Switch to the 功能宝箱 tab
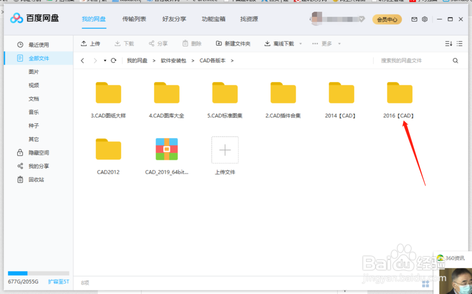 213,19
